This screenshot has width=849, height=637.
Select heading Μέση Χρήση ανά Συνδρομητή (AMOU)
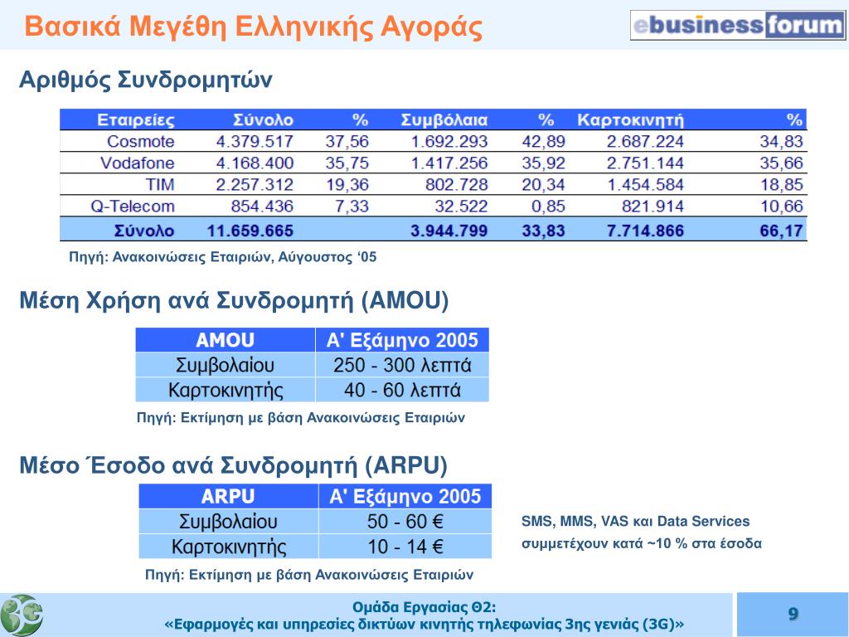coord(234,300)
